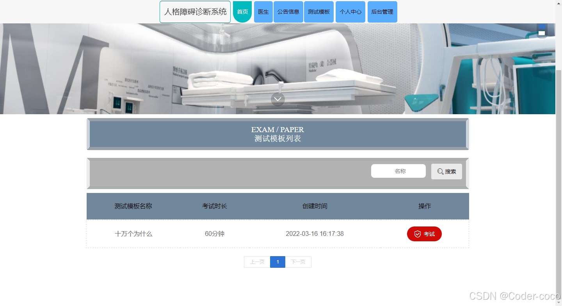Image resolution: width=562 pixels, height=306 pixels.
Task: Open 后台管理 panel
Action: pos(382,12)
